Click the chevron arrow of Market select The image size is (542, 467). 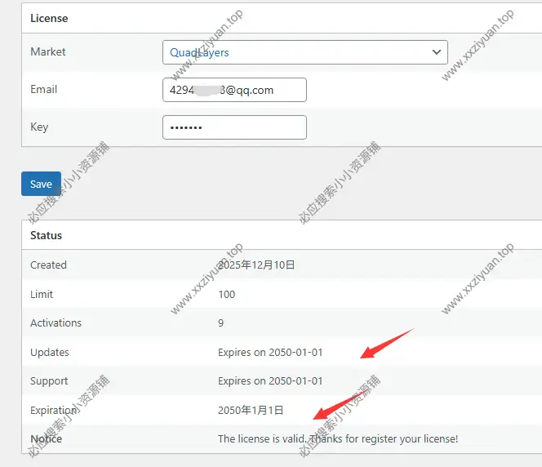435,52
